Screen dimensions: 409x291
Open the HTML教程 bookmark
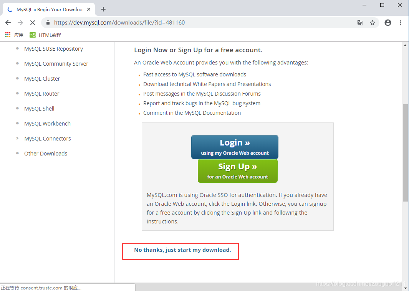[45, 35]
